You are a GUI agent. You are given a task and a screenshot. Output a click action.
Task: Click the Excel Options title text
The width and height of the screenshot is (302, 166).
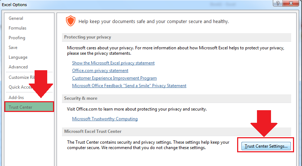coord(14,5)
